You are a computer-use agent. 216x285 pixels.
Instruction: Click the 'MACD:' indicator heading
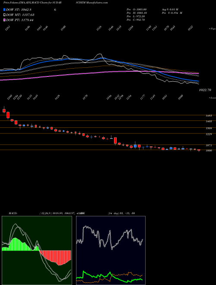tap(13, 213)
